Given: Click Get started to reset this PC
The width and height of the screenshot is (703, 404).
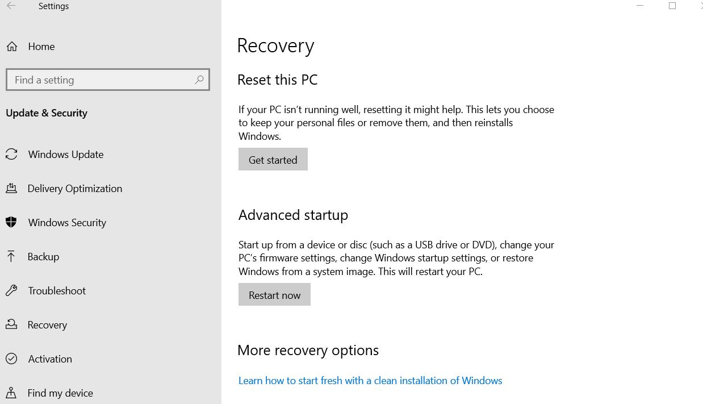Looking at the screenshot, I should click(x=273, y=160).
